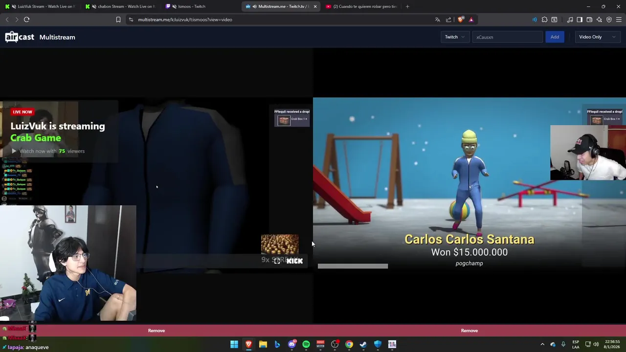Click the LIVE NOW badge
This screenshot has height=352, width=626.
point(22,112)
